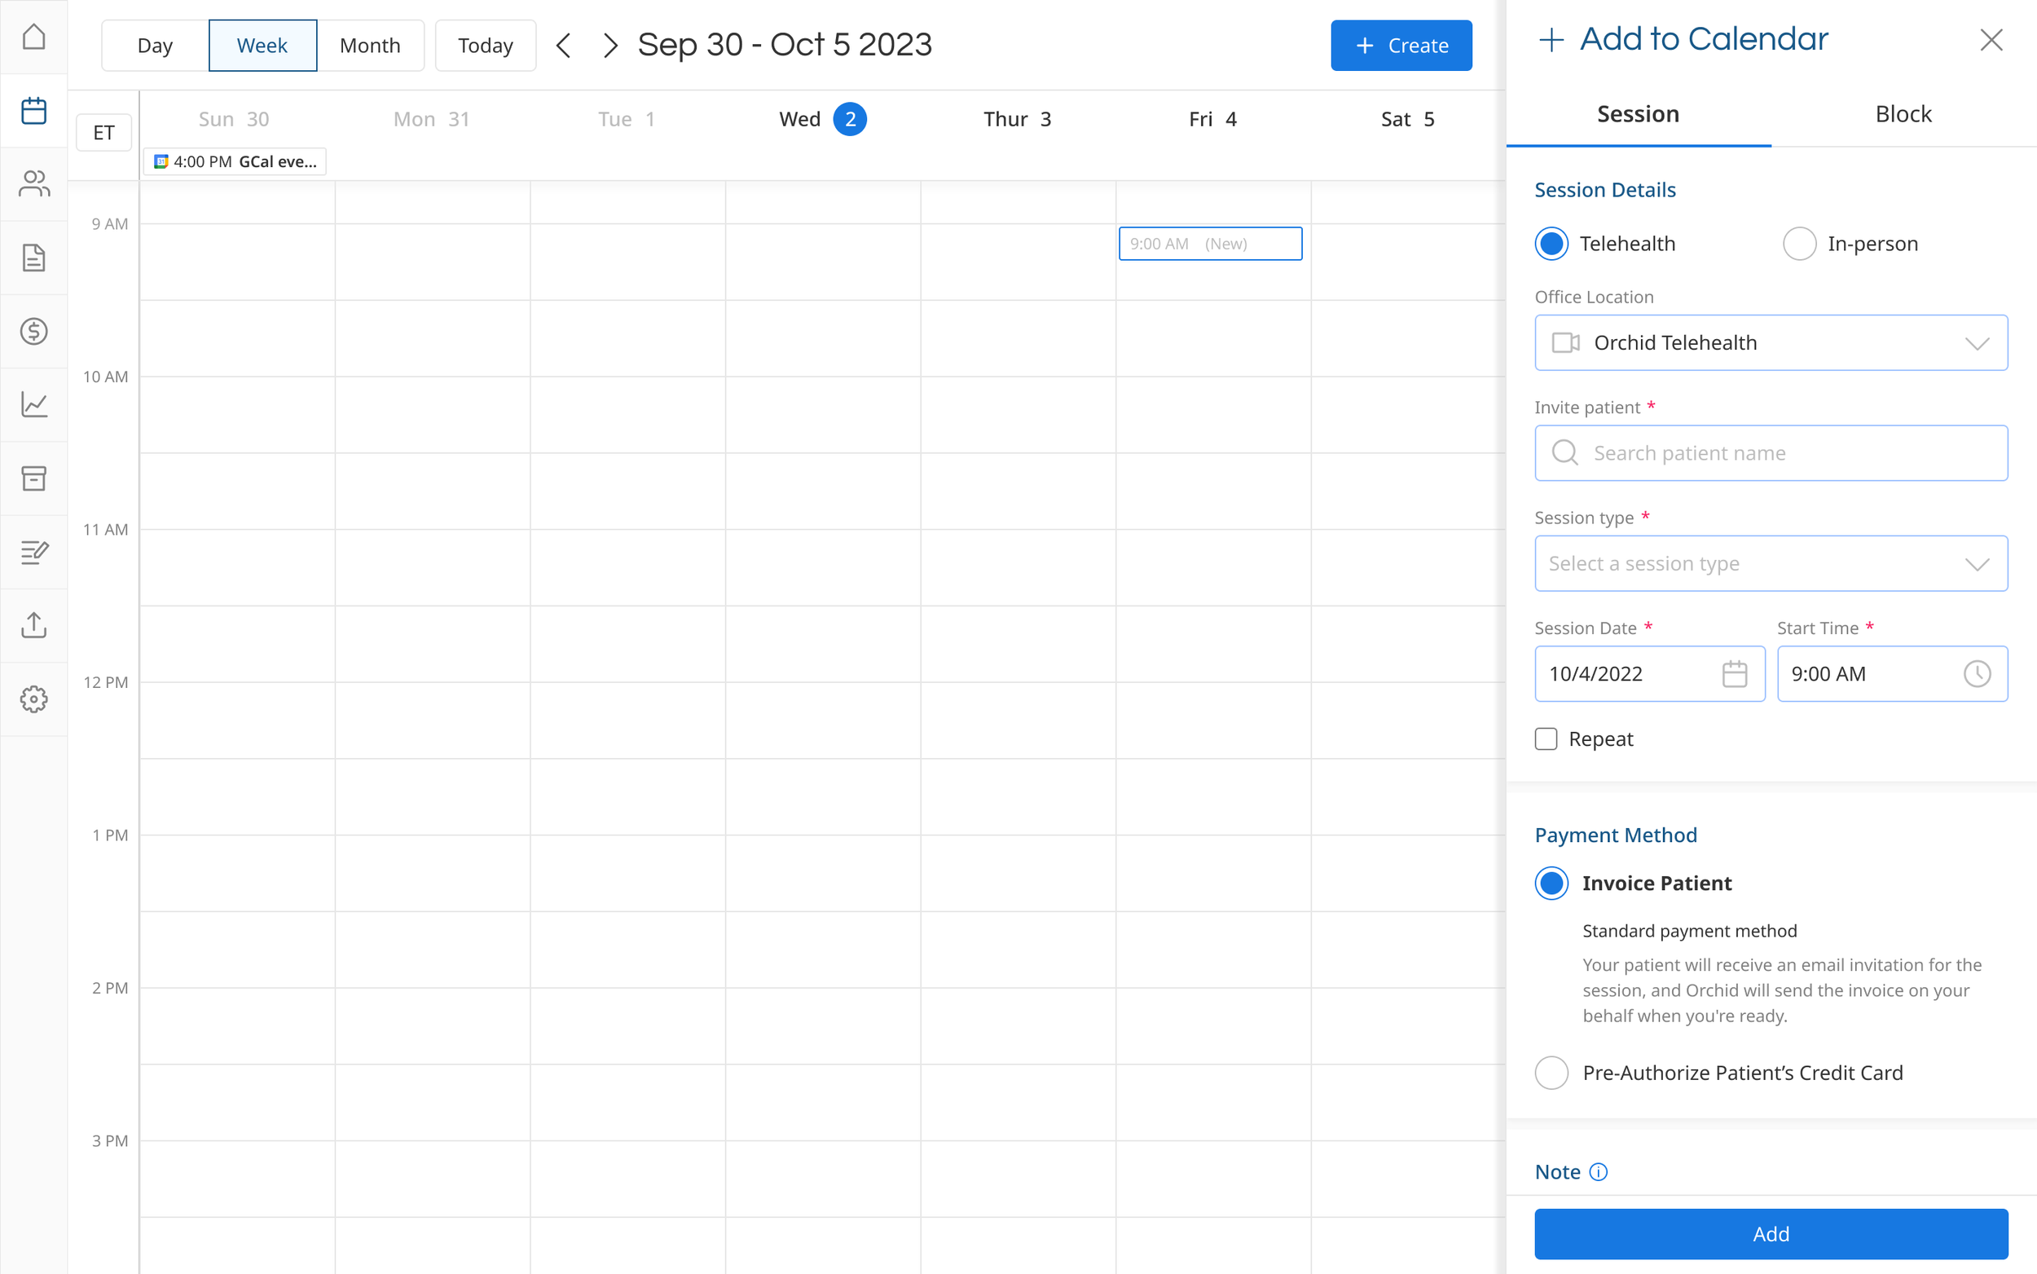Viewport: 2037px width, 1274px height.
Task: Enable the Repeat checkbox
Action: 1546,739
